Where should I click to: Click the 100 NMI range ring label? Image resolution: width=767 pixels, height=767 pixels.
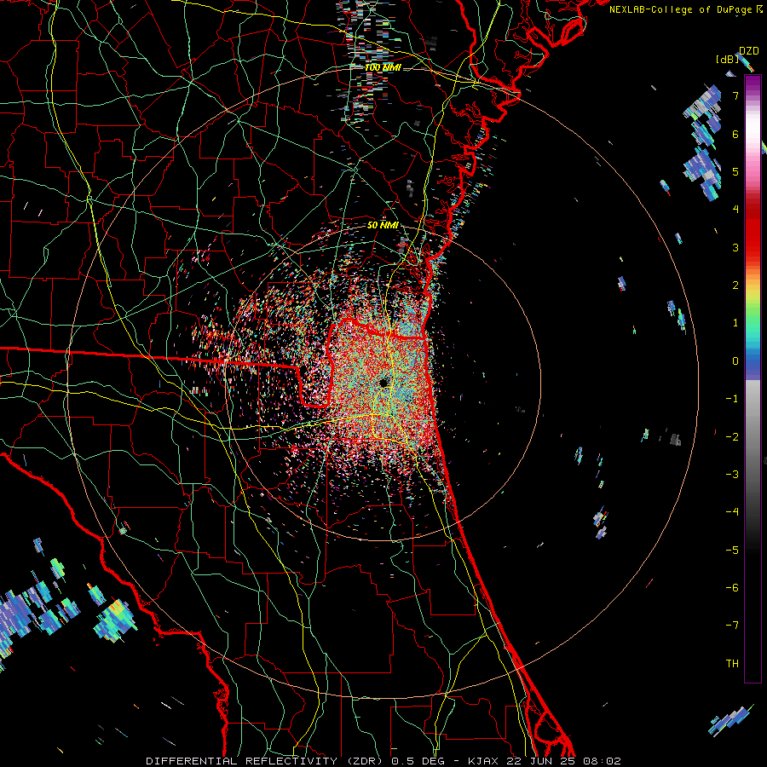click(383, 67)
